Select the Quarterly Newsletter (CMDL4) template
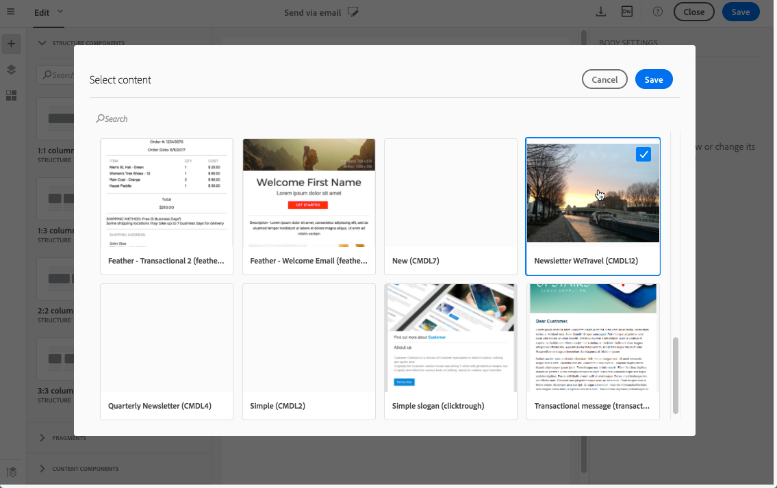The height and width of the screenshot is (488, 777). click(166, 352)
